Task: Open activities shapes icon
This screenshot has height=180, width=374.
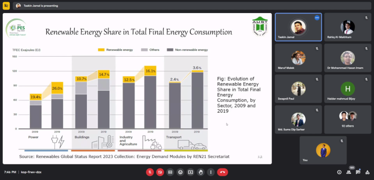Action: pos(367,172)
